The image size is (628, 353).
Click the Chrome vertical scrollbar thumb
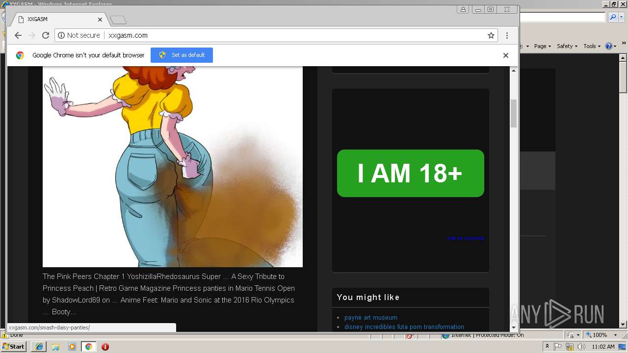tap(514, 113)
